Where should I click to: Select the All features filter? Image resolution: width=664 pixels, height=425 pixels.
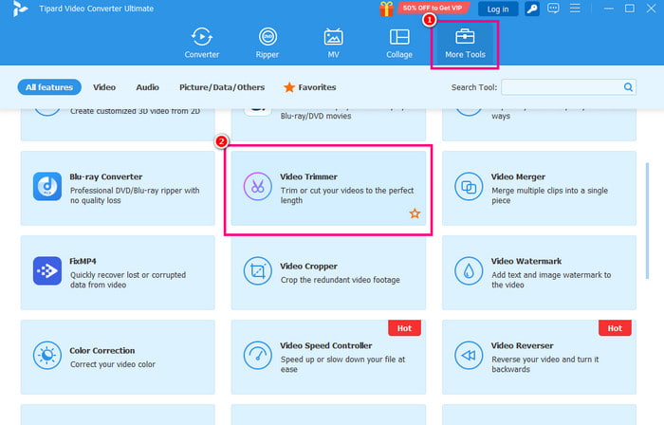(x=49, y=87)
